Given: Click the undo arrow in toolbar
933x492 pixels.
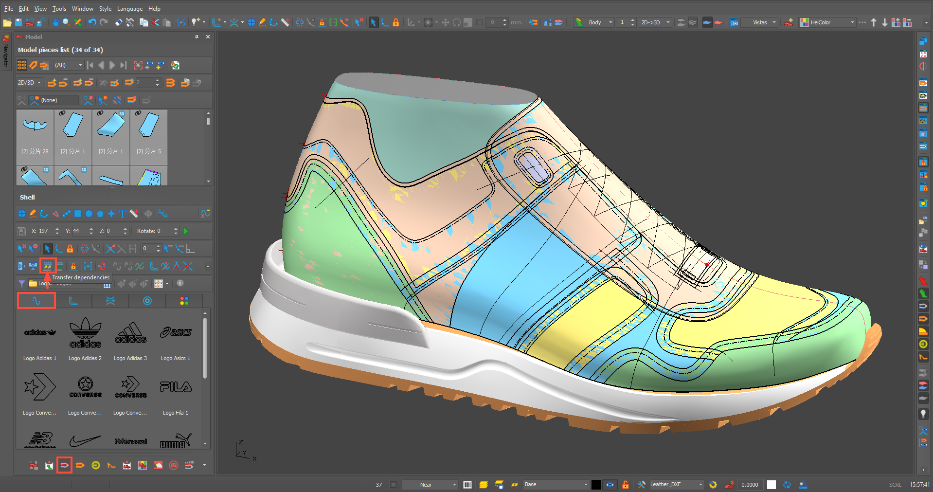Looking at the screenshot, I should [x=92, y=22].
